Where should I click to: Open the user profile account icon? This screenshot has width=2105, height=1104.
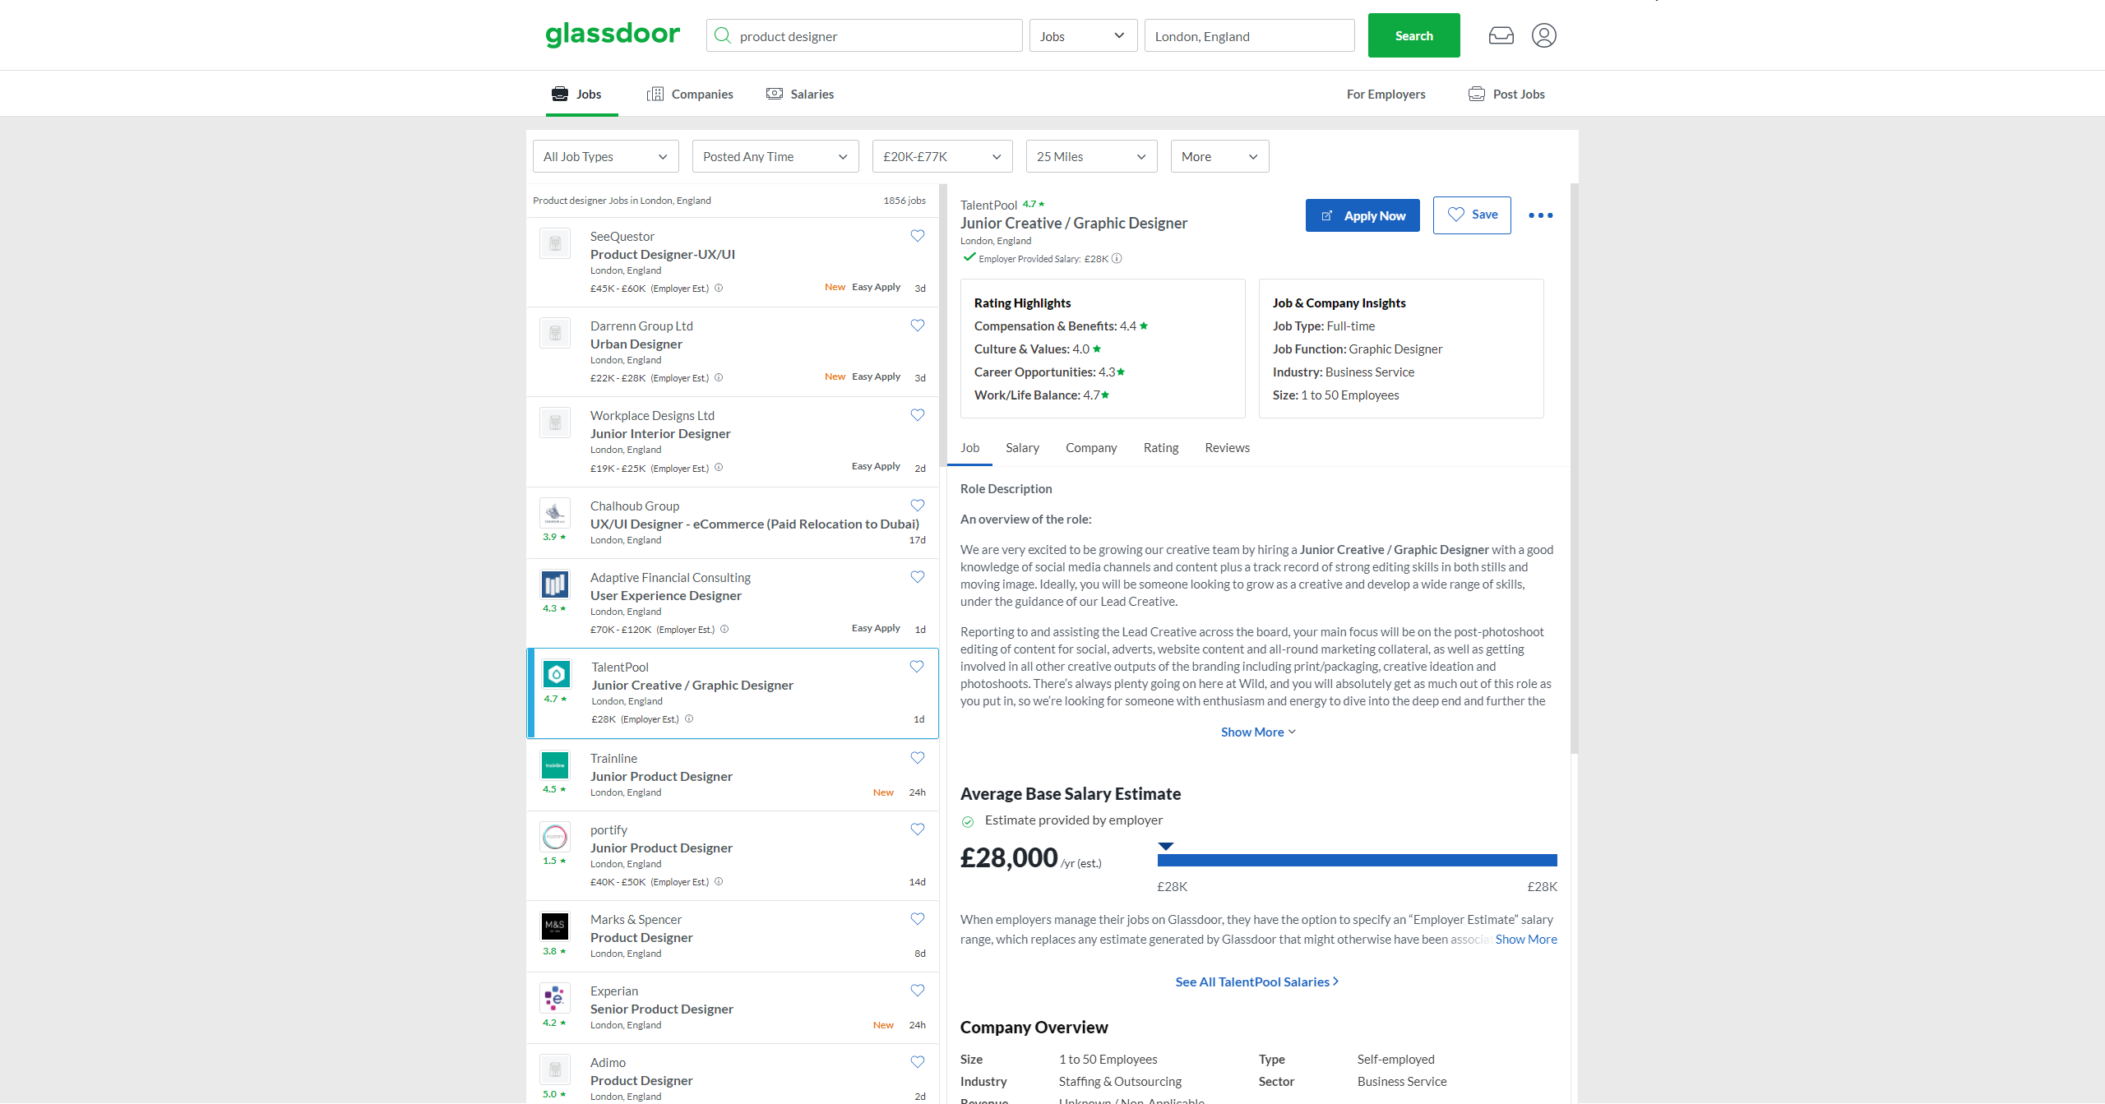(1543, 35)
